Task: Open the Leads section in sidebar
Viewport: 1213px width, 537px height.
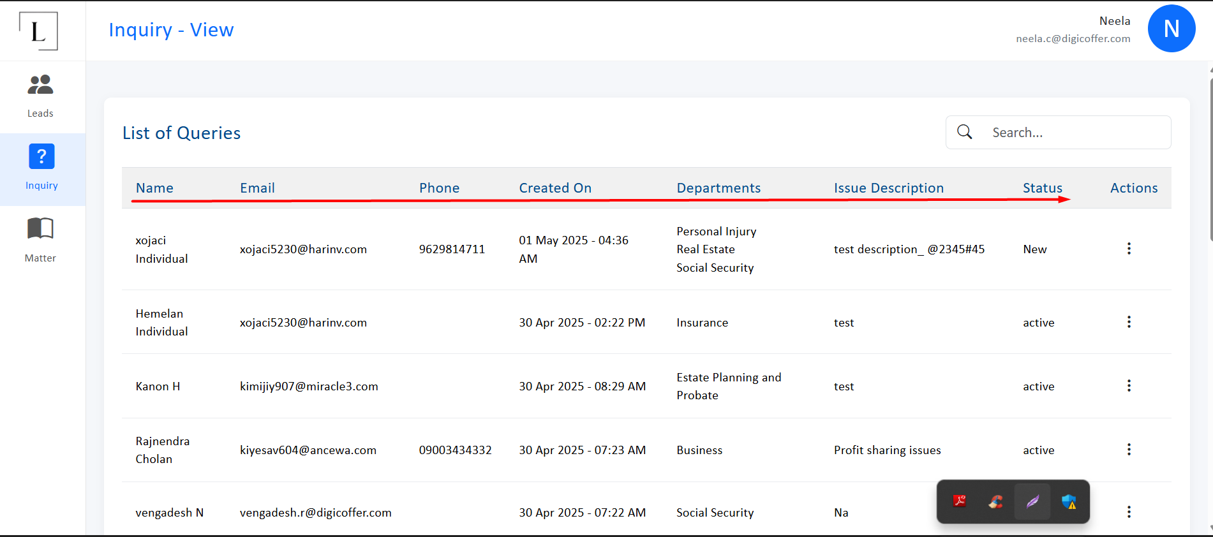Action: [40, 96]
